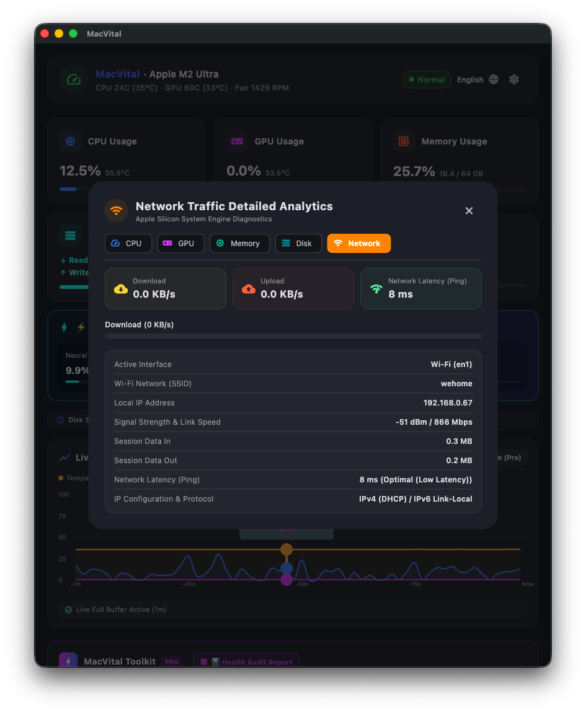The height and width of the screenshot is (713, 586).
Task: Click the orange marker on the live chart
Action: [286, 549]
